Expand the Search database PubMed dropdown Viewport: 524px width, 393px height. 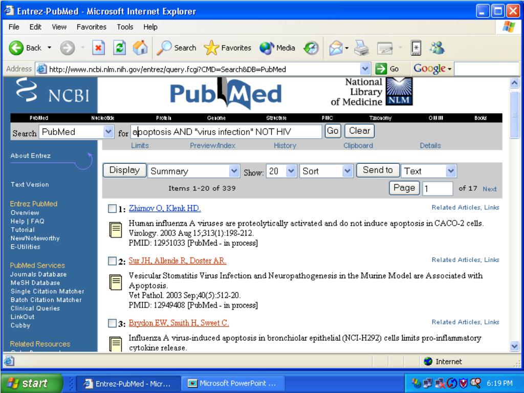coord(108,132)
